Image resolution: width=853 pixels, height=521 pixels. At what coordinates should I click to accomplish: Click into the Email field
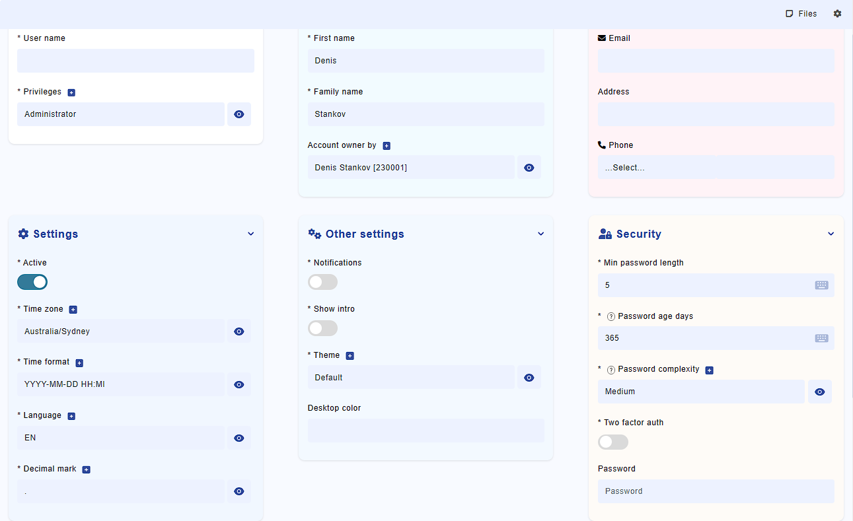(716, 61)
